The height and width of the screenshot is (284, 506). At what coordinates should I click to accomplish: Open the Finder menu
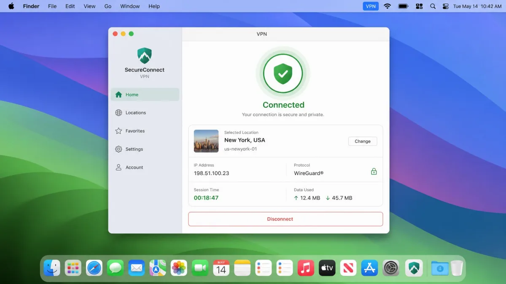(31, 6)
